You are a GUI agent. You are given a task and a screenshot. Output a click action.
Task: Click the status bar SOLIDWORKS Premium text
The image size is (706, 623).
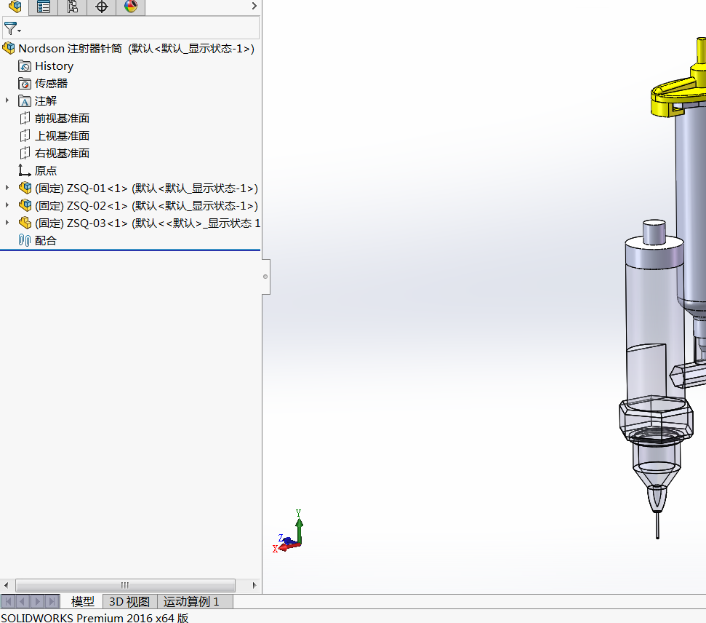tap(95, 617)
